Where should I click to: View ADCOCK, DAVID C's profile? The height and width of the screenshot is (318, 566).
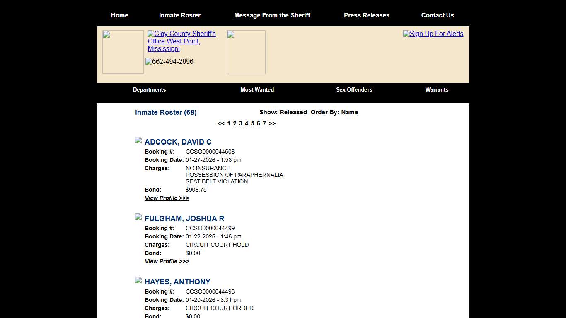click(x=167, y=198)
